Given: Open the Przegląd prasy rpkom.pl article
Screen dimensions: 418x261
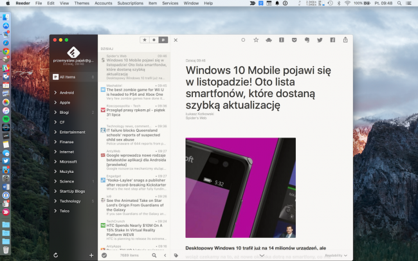Looking at the screenshot, I should point(134,113).
